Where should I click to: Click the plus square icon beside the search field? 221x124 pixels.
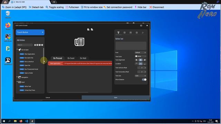click(x=37, y=45)
